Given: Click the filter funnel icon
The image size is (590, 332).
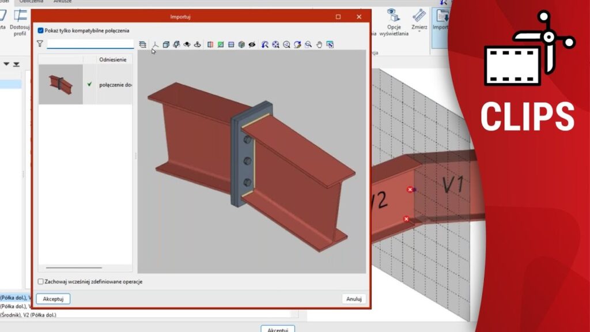Looking at the screenshot, I should (x=40, y=44).
